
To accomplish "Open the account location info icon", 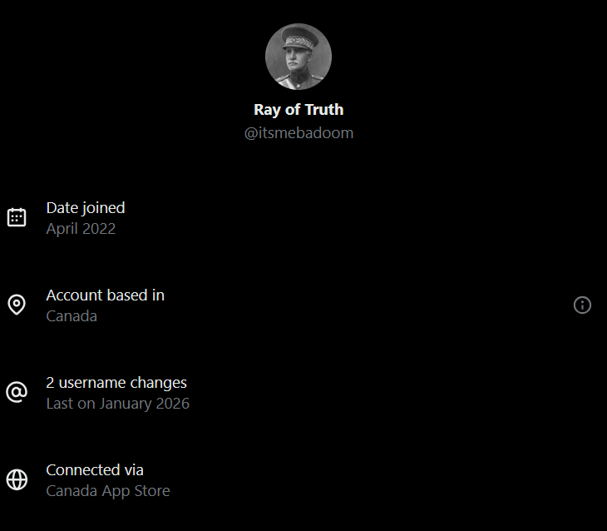I will [582, 305].
